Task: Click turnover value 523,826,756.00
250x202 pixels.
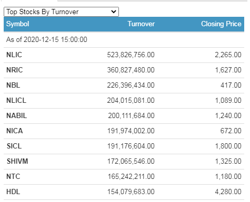Action: (x=131, y=55)
